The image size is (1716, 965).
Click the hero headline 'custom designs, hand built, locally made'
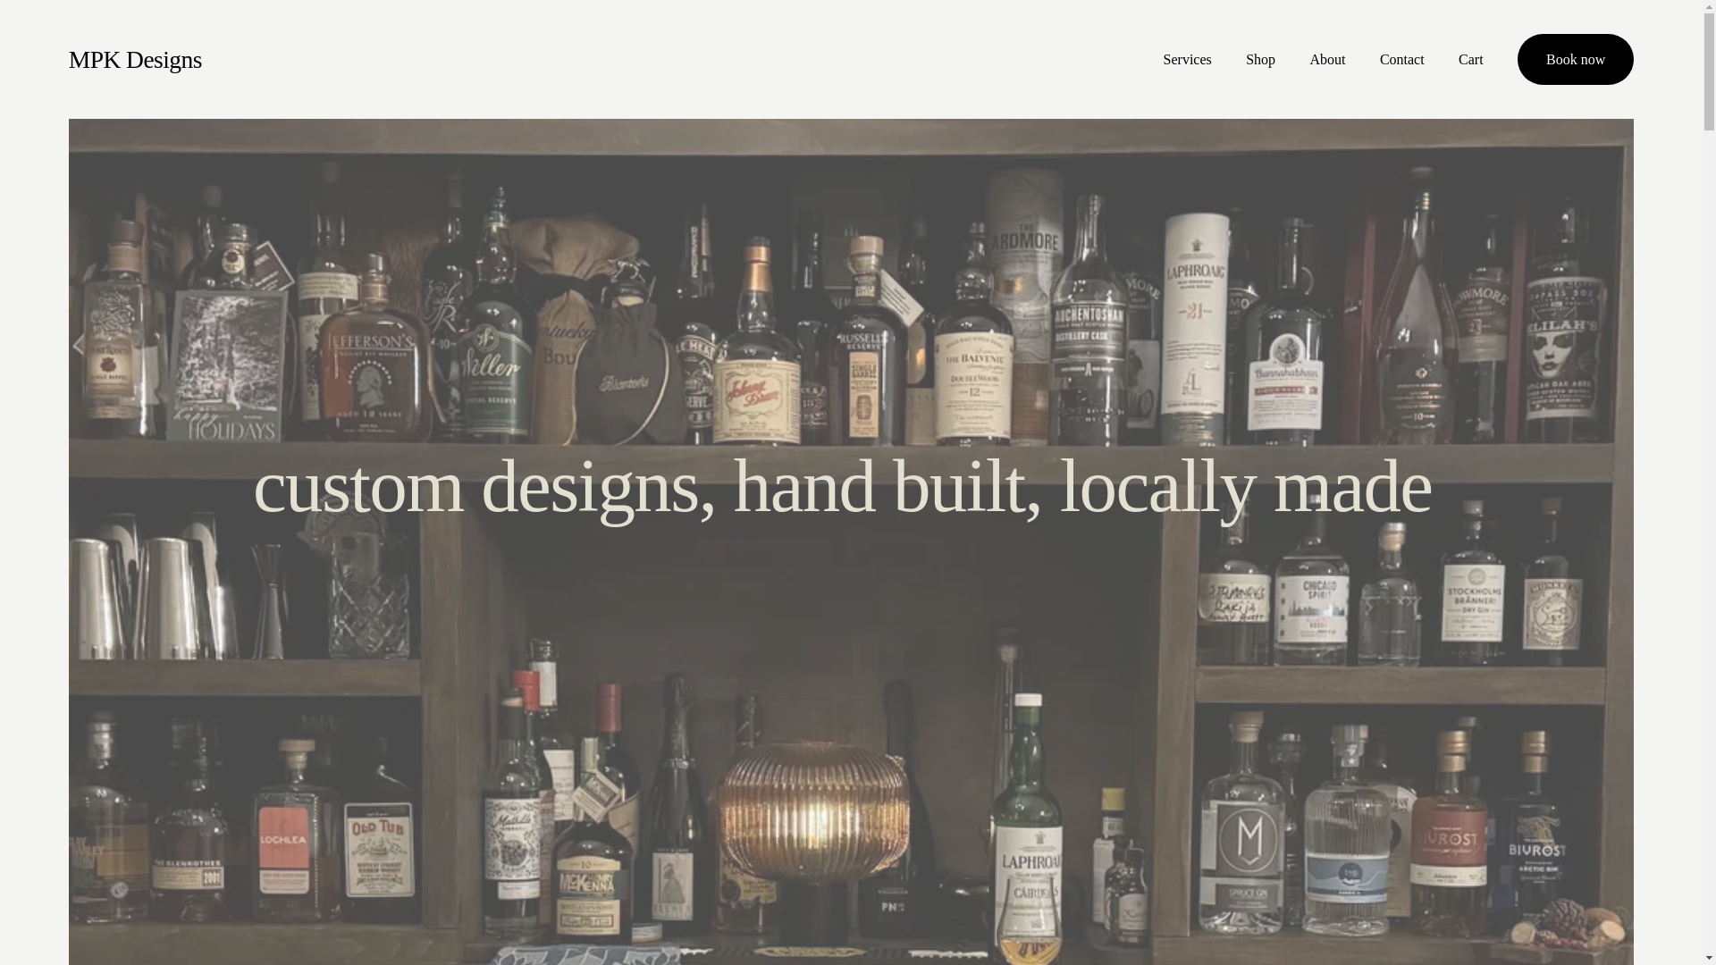842,486
